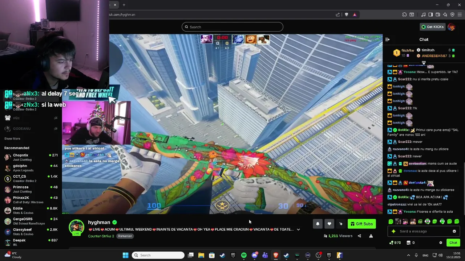The height and width of the screenshot is (261, 465).
Task: Open the emoji picker in the chat box
Action: pyautogui.click(x=454, y=231)
